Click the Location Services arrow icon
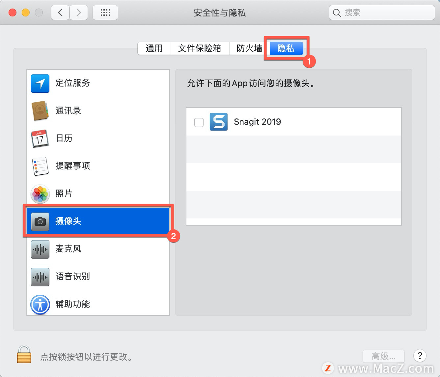Viewport: 440px width, 377px height. (x=40, y=84)
